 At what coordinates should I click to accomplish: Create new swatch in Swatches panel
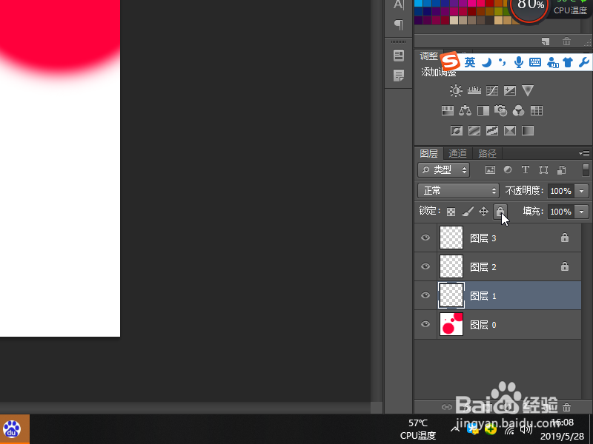546,41
